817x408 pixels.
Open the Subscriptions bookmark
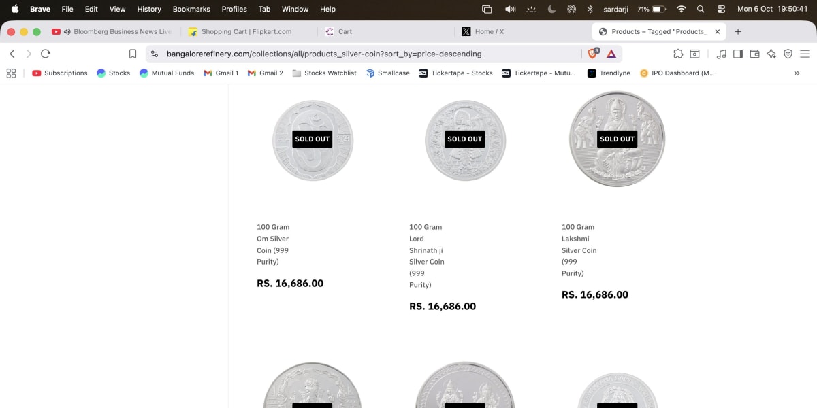point(60,73)
